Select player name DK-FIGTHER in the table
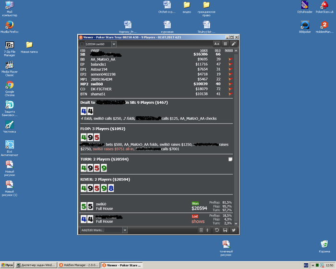The width and height of the screenshot is (336, 269). (101, 89)
